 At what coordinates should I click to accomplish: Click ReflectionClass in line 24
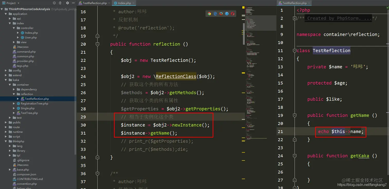(176, 77)
